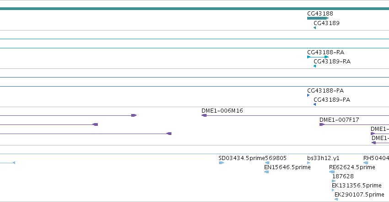The image size is (389, 202).
Task: Select the blue CG43188-PA arrowhead glyph
Action: (309, 95)
